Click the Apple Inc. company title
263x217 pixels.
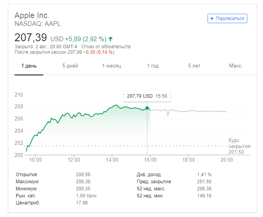[x=32, y=16]
